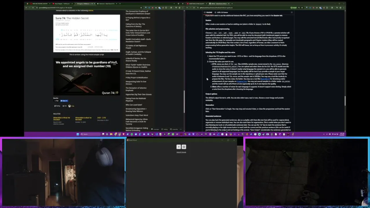Open 'Is Praying Behind a Hypocrite a Sin?'

tap(138, 19)
